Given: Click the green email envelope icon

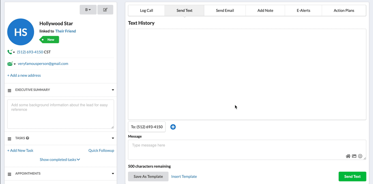Looking at the screenshot, I should [x=10, y=64].
